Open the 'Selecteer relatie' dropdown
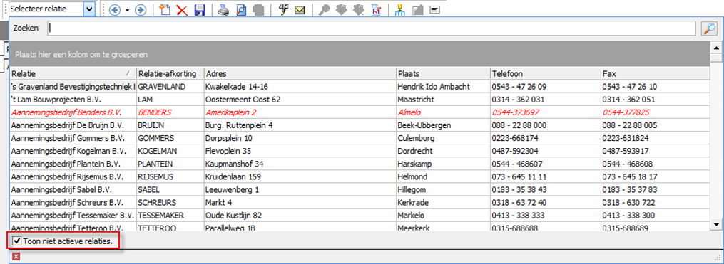The width and height of the screenshot is (724, 264). [x=90, y=9]
